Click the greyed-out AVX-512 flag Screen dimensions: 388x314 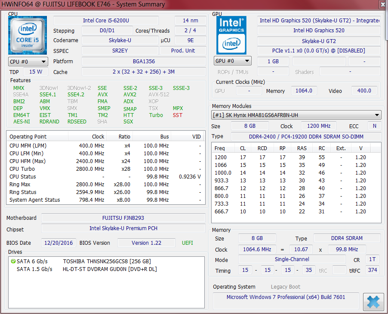pos(159,95)
